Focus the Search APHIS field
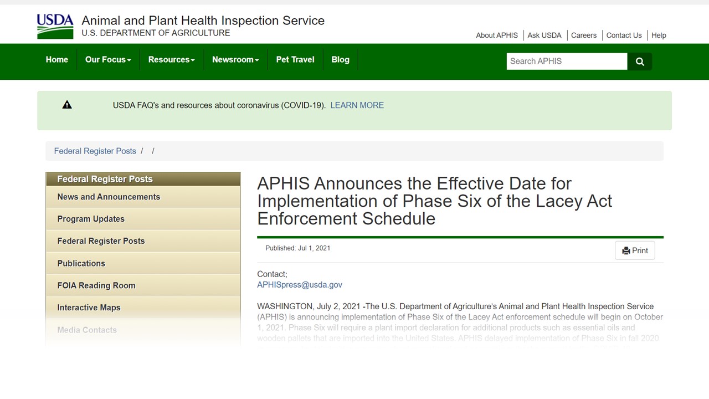The width and height of the screenshot is (709, 399). [567, 62]
